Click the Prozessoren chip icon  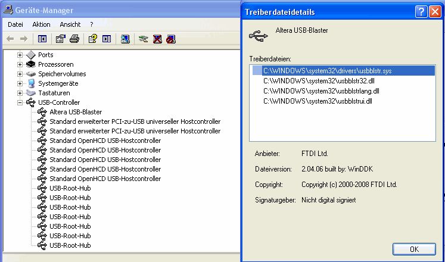point(30,64)
